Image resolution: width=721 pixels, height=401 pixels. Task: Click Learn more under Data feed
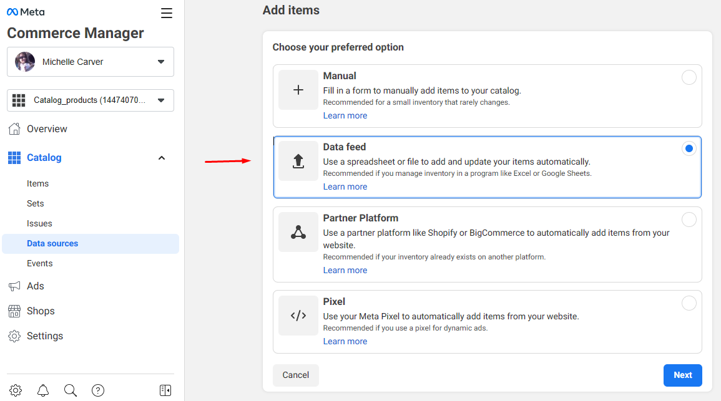click(x=345, y=187)
